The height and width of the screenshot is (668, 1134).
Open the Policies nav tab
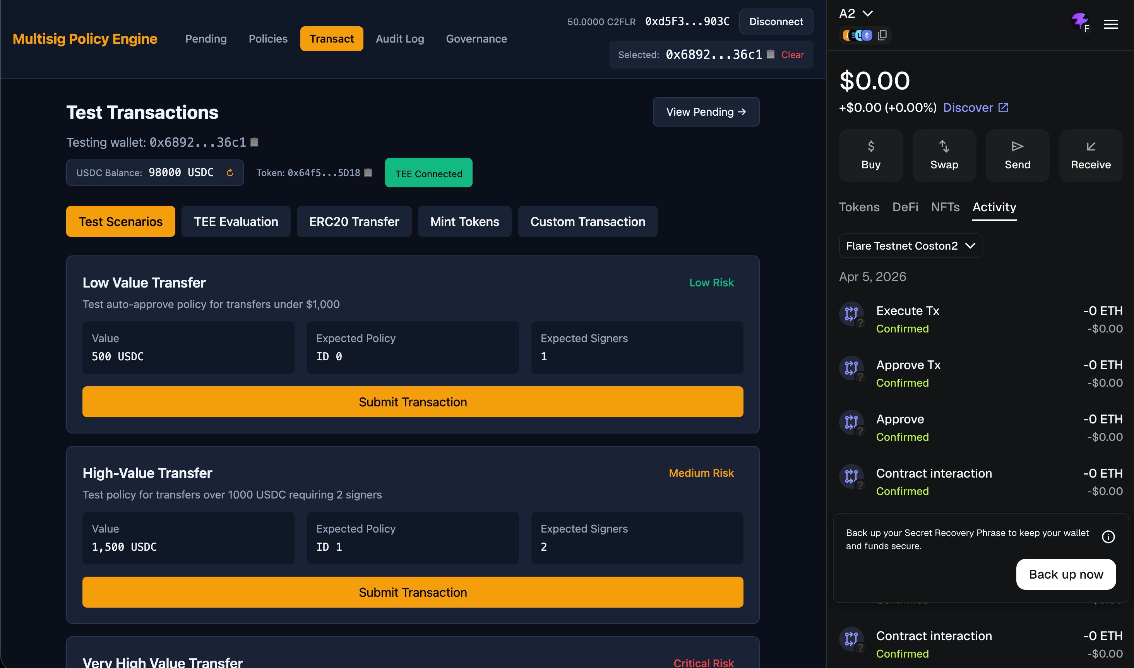268,39
